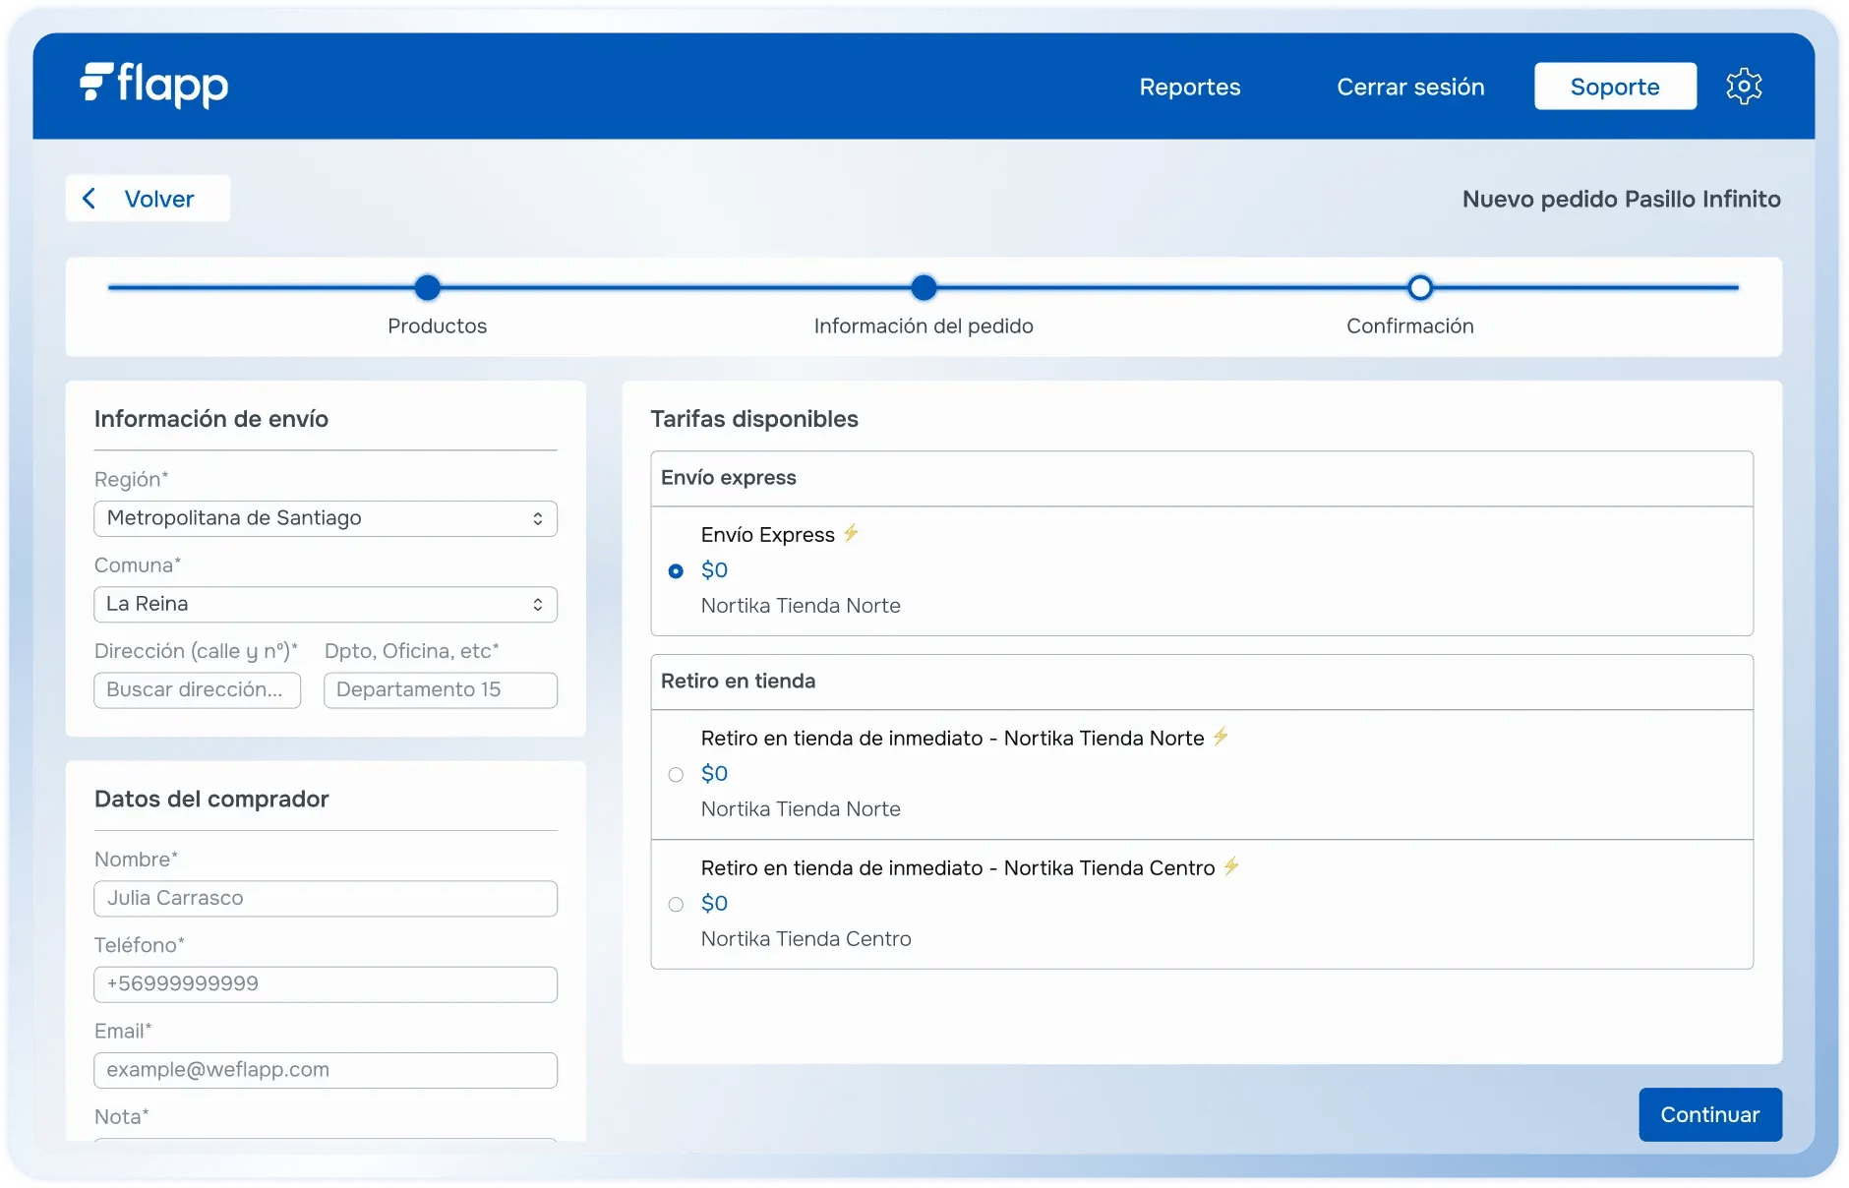Click the Soporte button
Viewport: 1849px width, 1188px height.
[1614, 87]
